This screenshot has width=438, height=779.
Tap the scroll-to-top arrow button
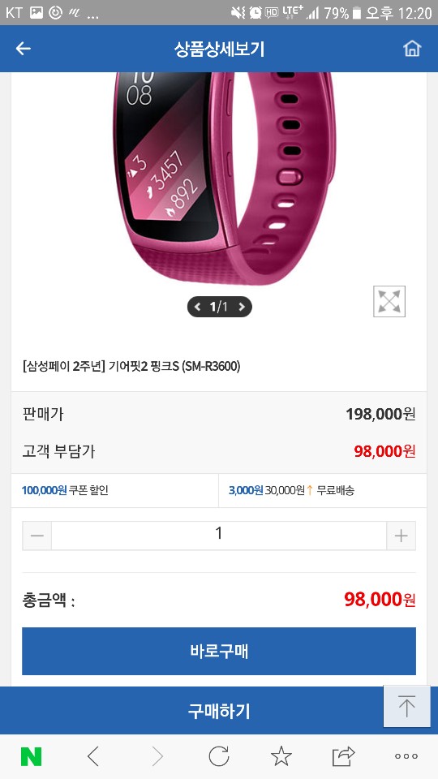point(406,706)
